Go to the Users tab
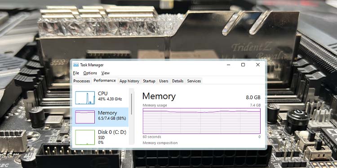 coord(164,81)
